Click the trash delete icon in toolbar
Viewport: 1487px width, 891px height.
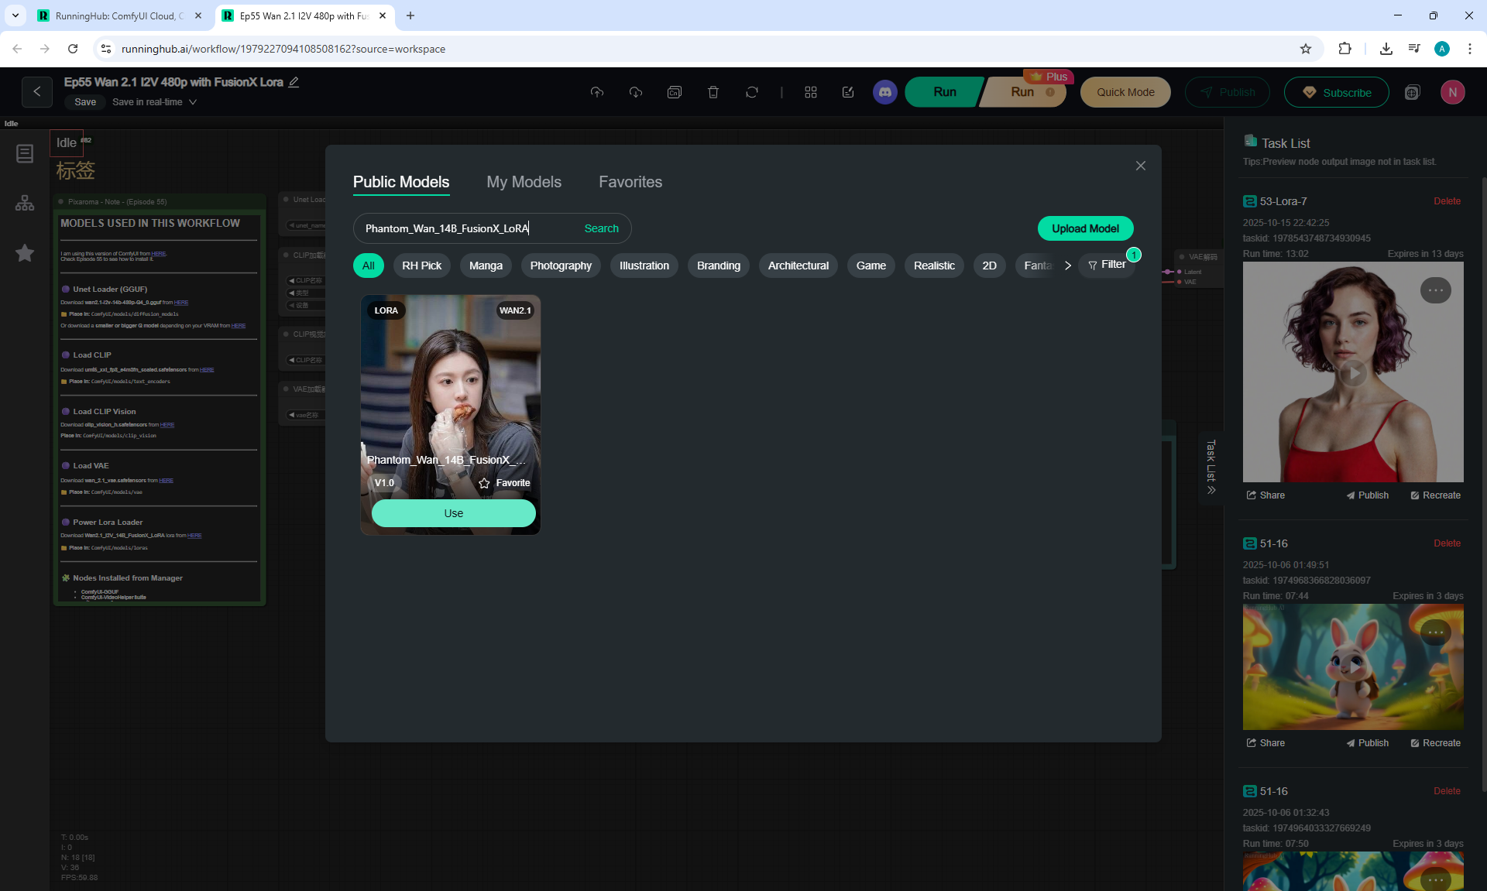713,92
